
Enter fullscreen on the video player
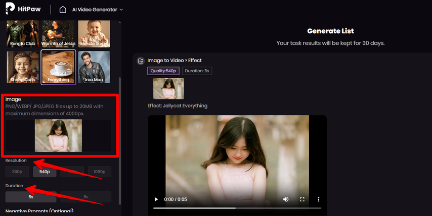[x=302, y=199]
